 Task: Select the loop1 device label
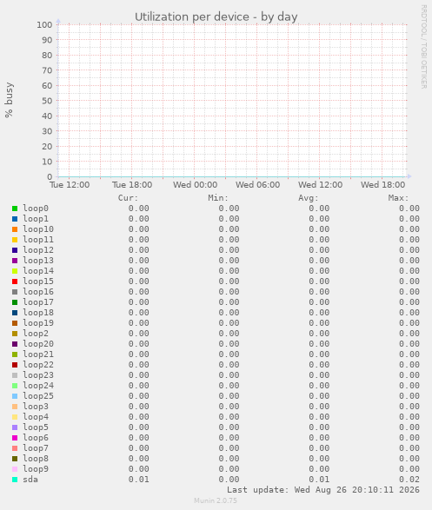(x=36, y=219)
